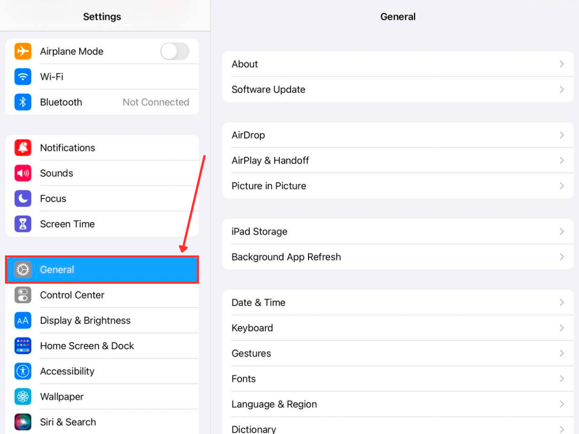This screenshot has width=579, height=434.
Task: Open Control Center settings
Action: coord(102,295)
